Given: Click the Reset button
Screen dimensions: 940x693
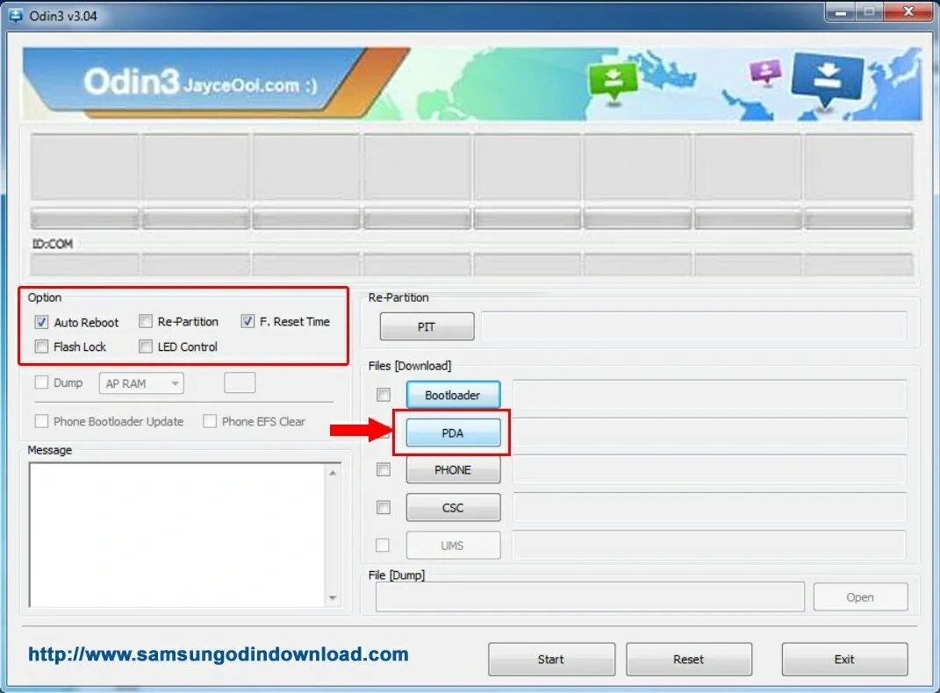Looking at the screenshot, I should 689,660.
